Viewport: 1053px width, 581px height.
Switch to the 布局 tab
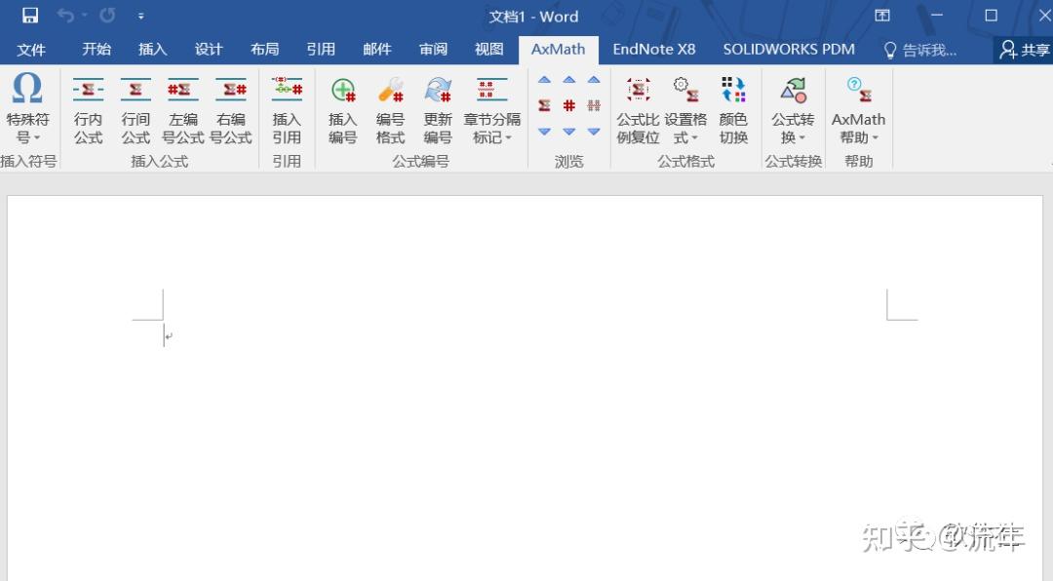point(264,49)
